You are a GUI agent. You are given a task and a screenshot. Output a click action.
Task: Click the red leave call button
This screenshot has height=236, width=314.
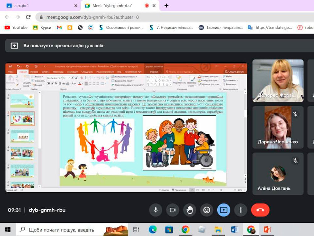[260, 210]
